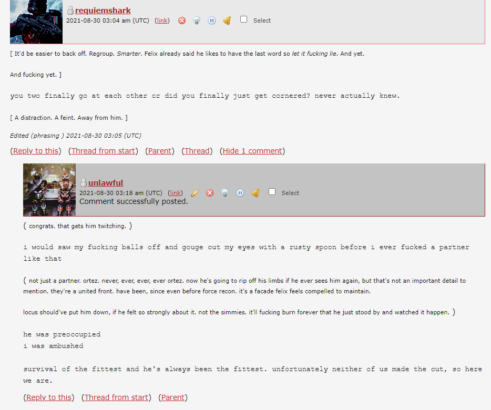View unlawful's user avatar image
Image resolution: width=491 pixels, height=410 pixels.
pyautogui.click(x=49, y=190)
